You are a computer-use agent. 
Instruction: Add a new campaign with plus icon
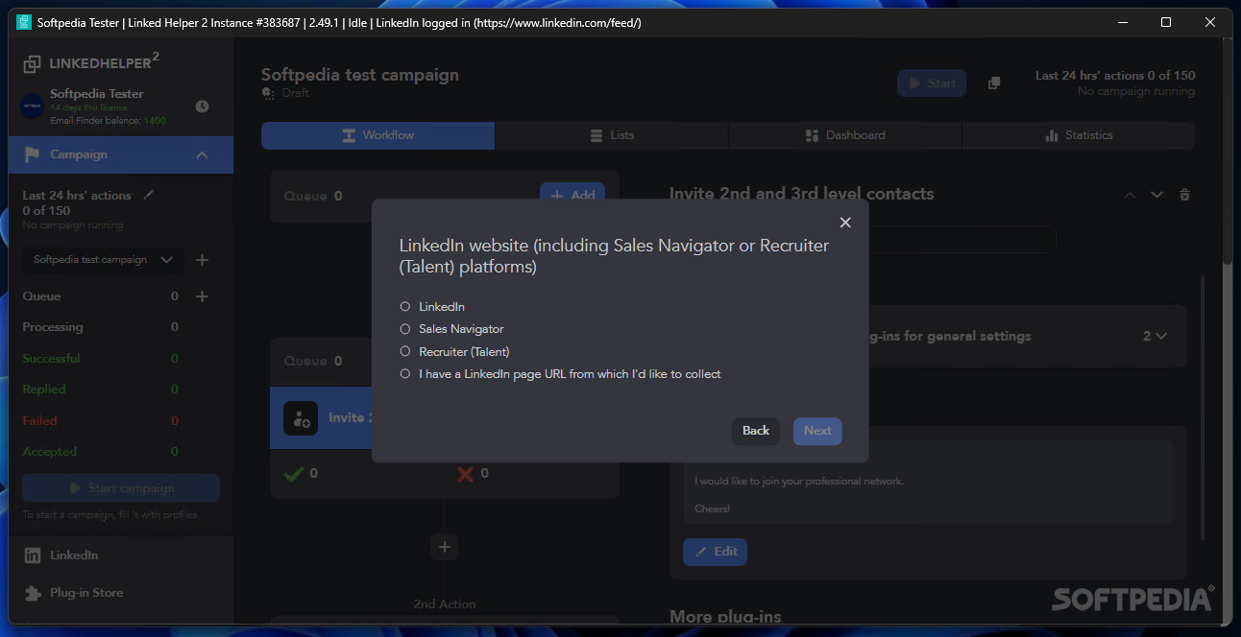[x=202, y=260]
